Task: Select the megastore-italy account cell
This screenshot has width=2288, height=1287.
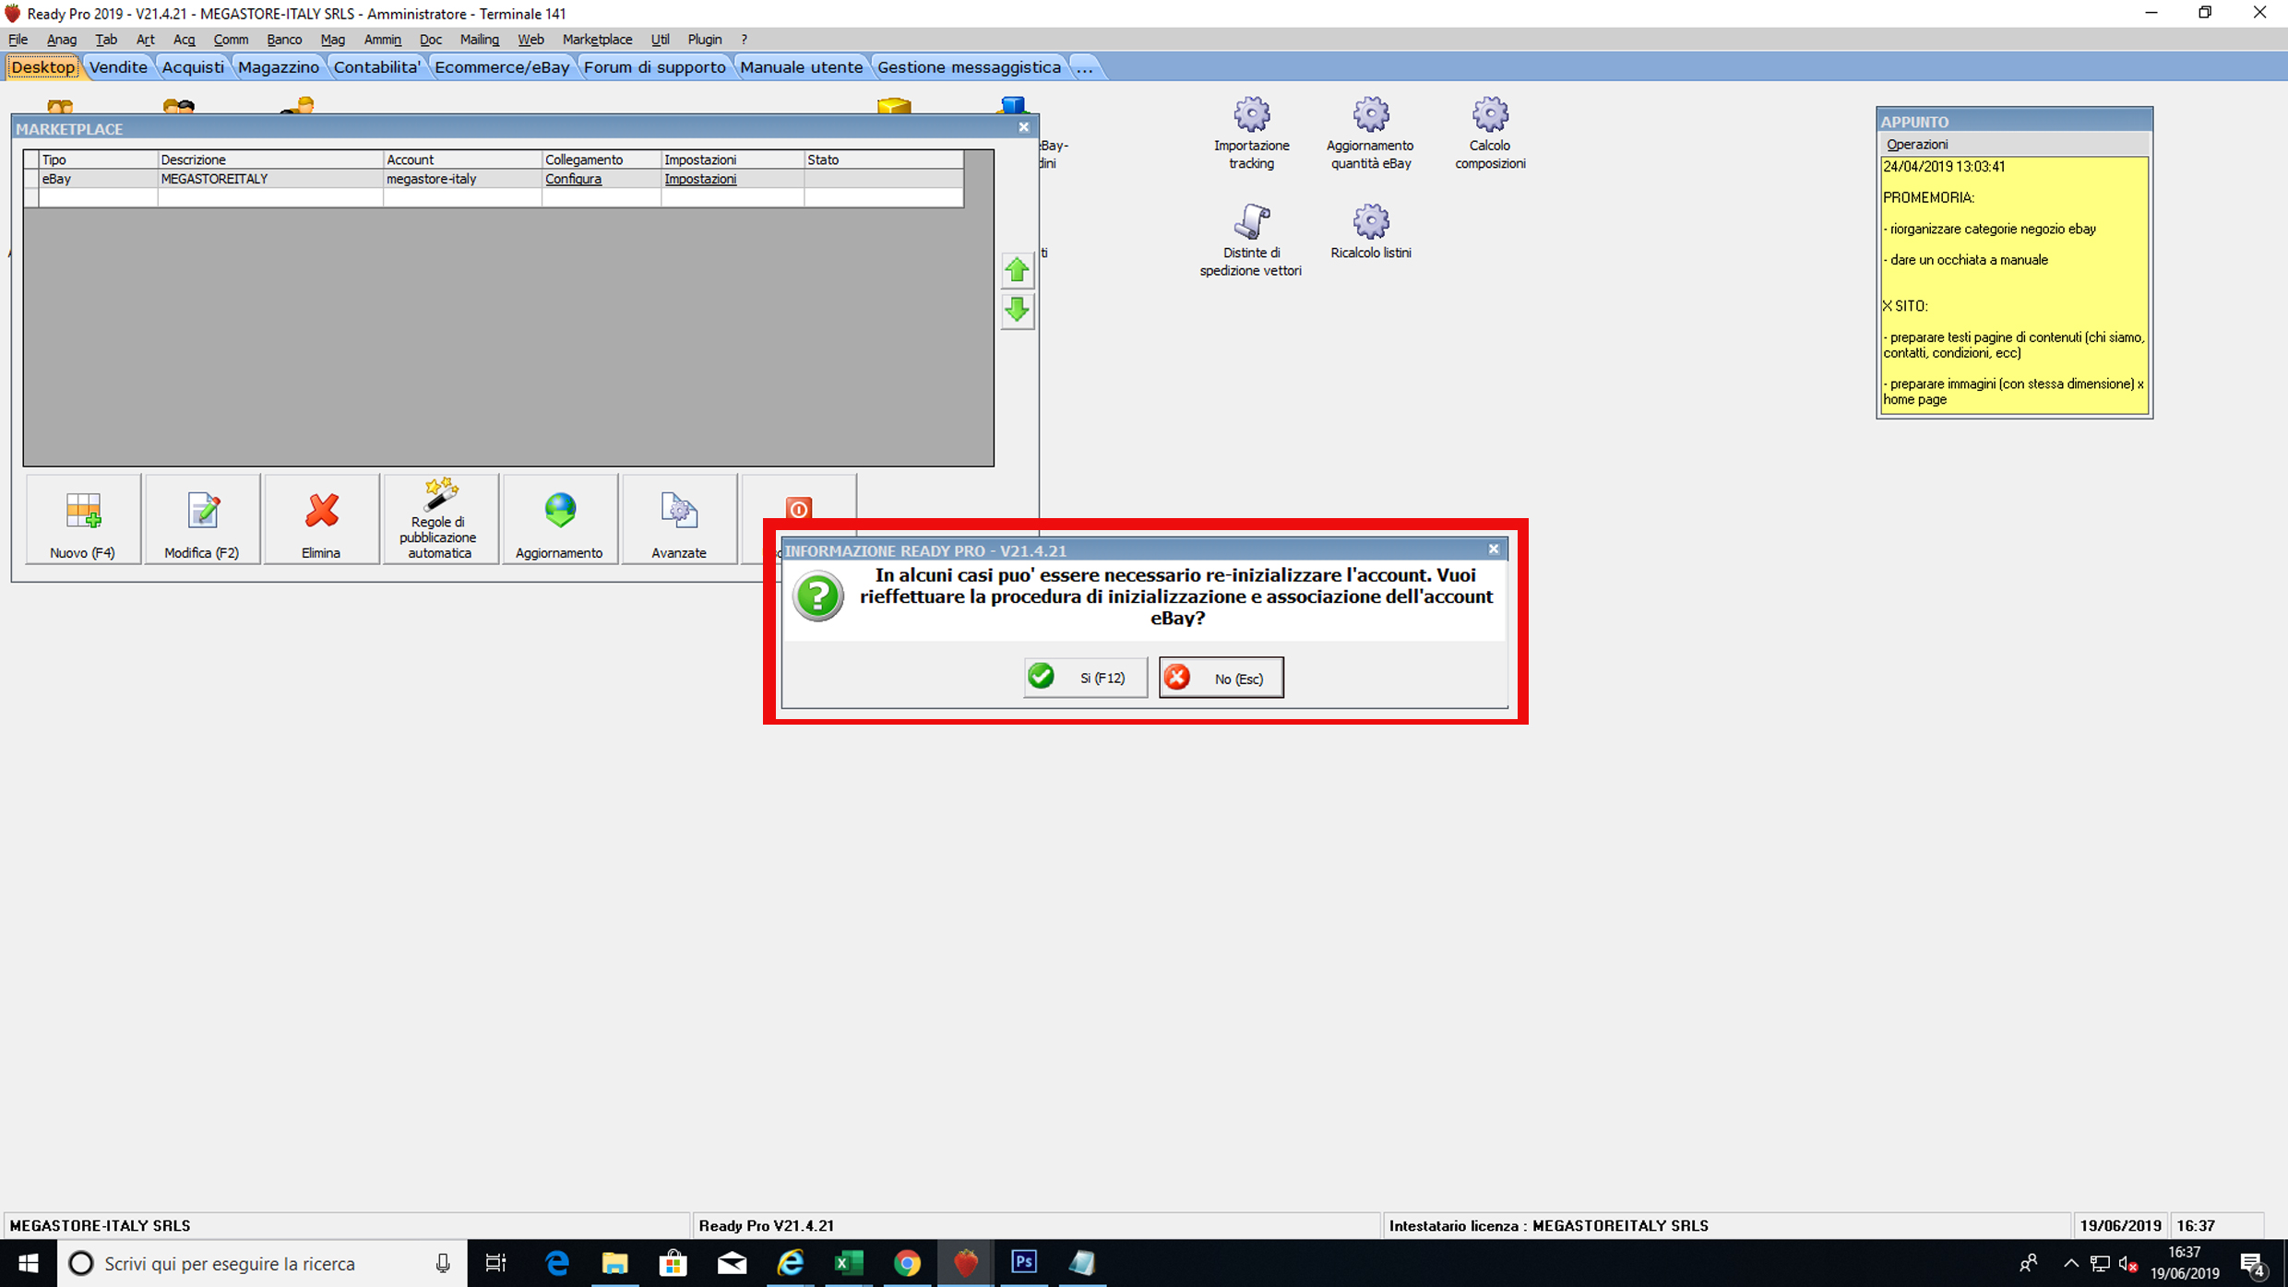Action: (462, 179)
